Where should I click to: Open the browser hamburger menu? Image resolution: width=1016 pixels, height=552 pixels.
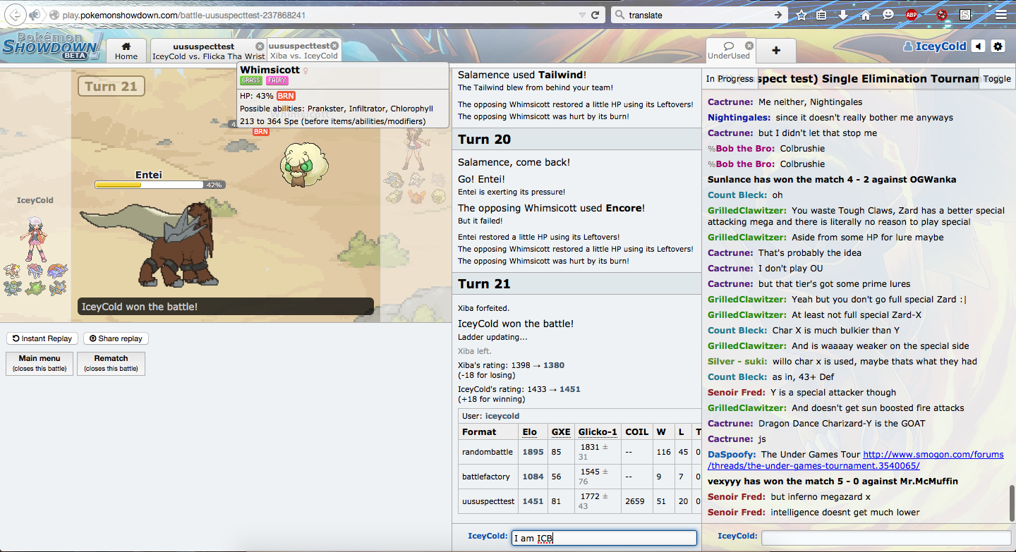click(x=1000, y=15)
